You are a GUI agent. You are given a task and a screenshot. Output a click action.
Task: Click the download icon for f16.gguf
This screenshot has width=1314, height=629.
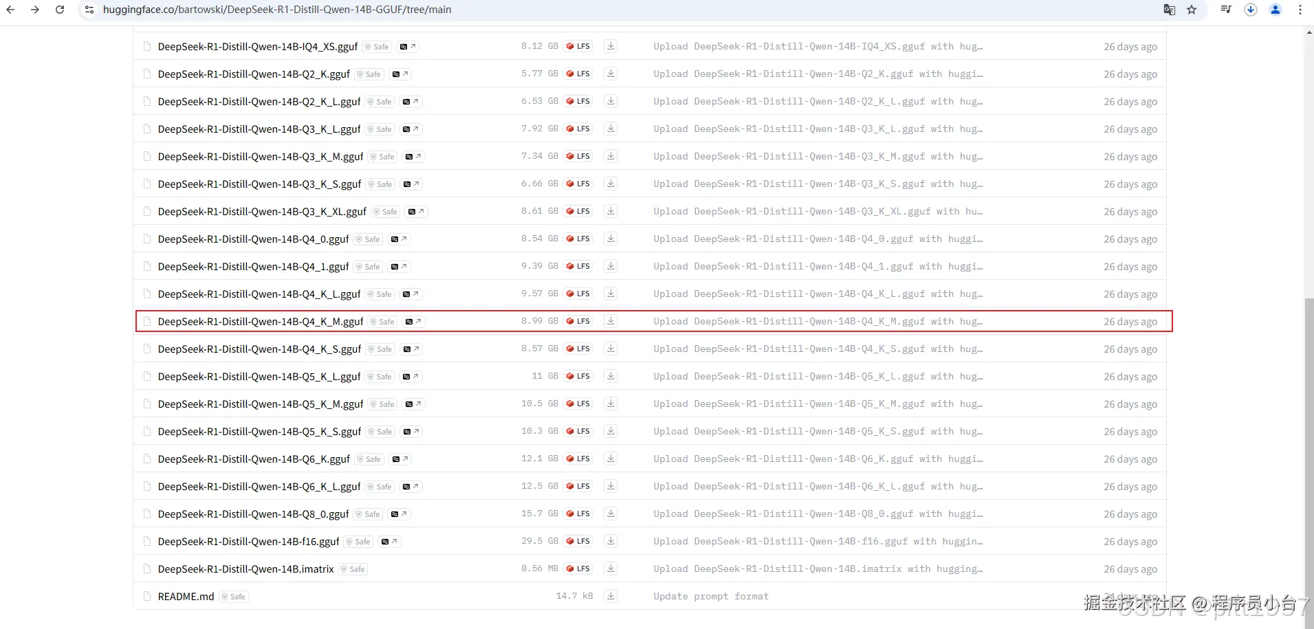[611, 541]
